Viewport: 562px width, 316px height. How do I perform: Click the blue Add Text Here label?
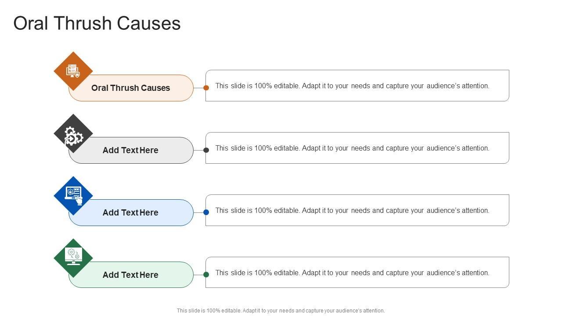pyautogui.click(x=131, y=213)
